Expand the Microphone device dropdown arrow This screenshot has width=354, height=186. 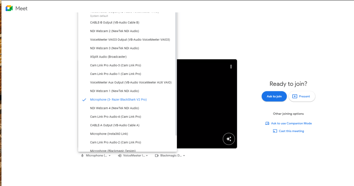(x=110, y=156)
